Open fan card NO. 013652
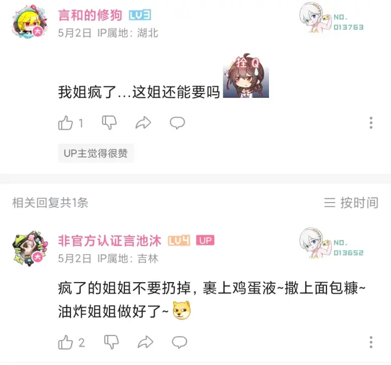The width and height of the screenshot is (391, 365). click(331, 244)
